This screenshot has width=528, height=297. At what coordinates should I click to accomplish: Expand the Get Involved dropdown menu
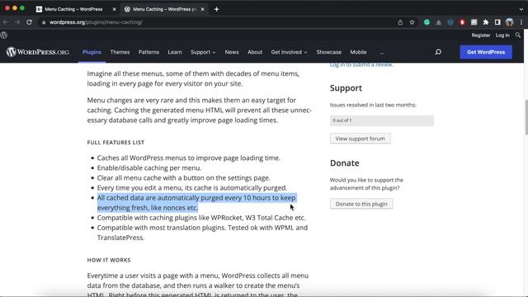point(289,52)
